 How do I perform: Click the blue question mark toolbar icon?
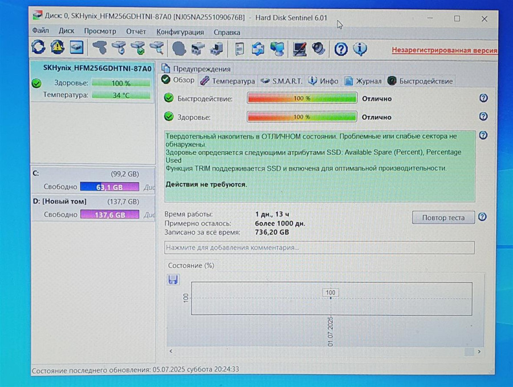point(341,49)
